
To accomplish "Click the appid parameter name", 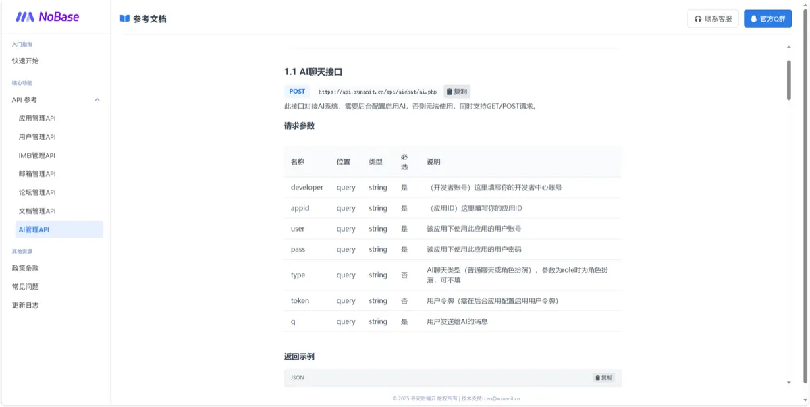I will [x=300, y=208].
